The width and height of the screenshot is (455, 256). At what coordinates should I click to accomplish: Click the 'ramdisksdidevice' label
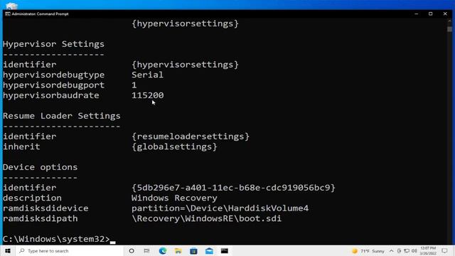(45, 208)
